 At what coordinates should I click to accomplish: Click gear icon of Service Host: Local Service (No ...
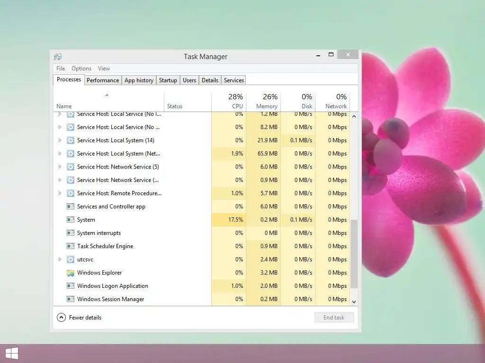(71, 127)
